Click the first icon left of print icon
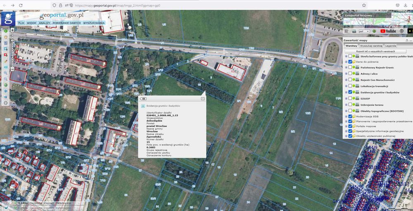This screenshot has height=211, width=413. click(x=346, y=31)
